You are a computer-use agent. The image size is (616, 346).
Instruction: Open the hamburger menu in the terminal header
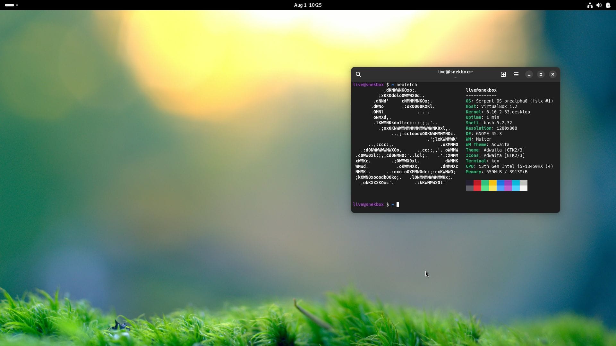point(516,74)
